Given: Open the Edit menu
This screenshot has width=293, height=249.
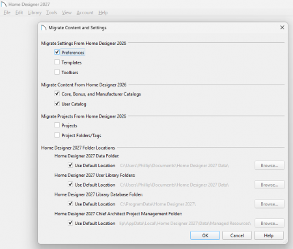Looking at the screenshot, I should click(19, 12).
